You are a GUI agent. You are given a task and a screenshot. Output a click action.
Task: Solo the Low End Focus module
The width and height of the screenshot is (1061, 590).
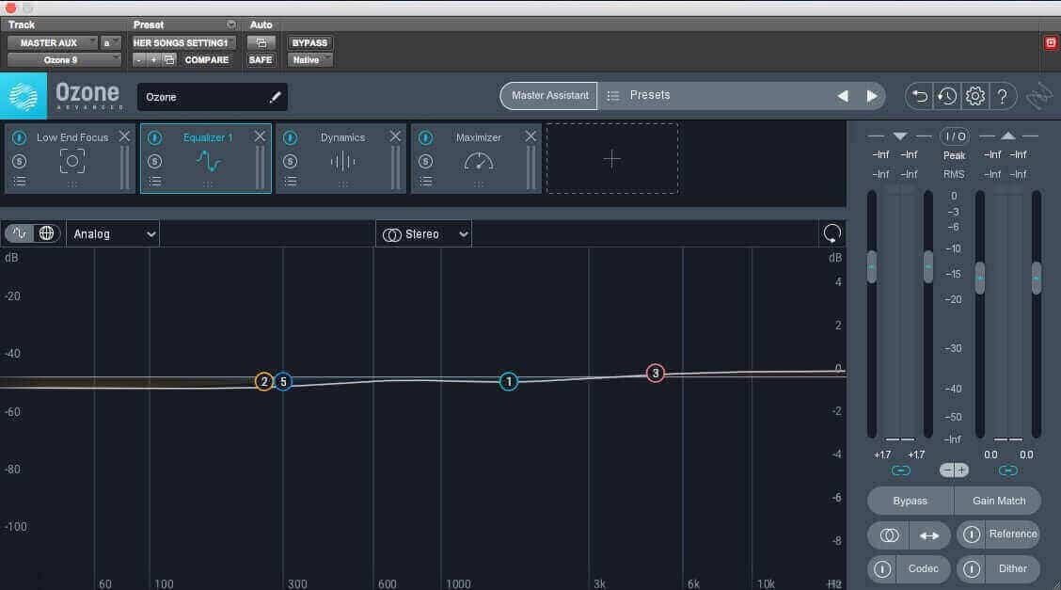point(20,162)
